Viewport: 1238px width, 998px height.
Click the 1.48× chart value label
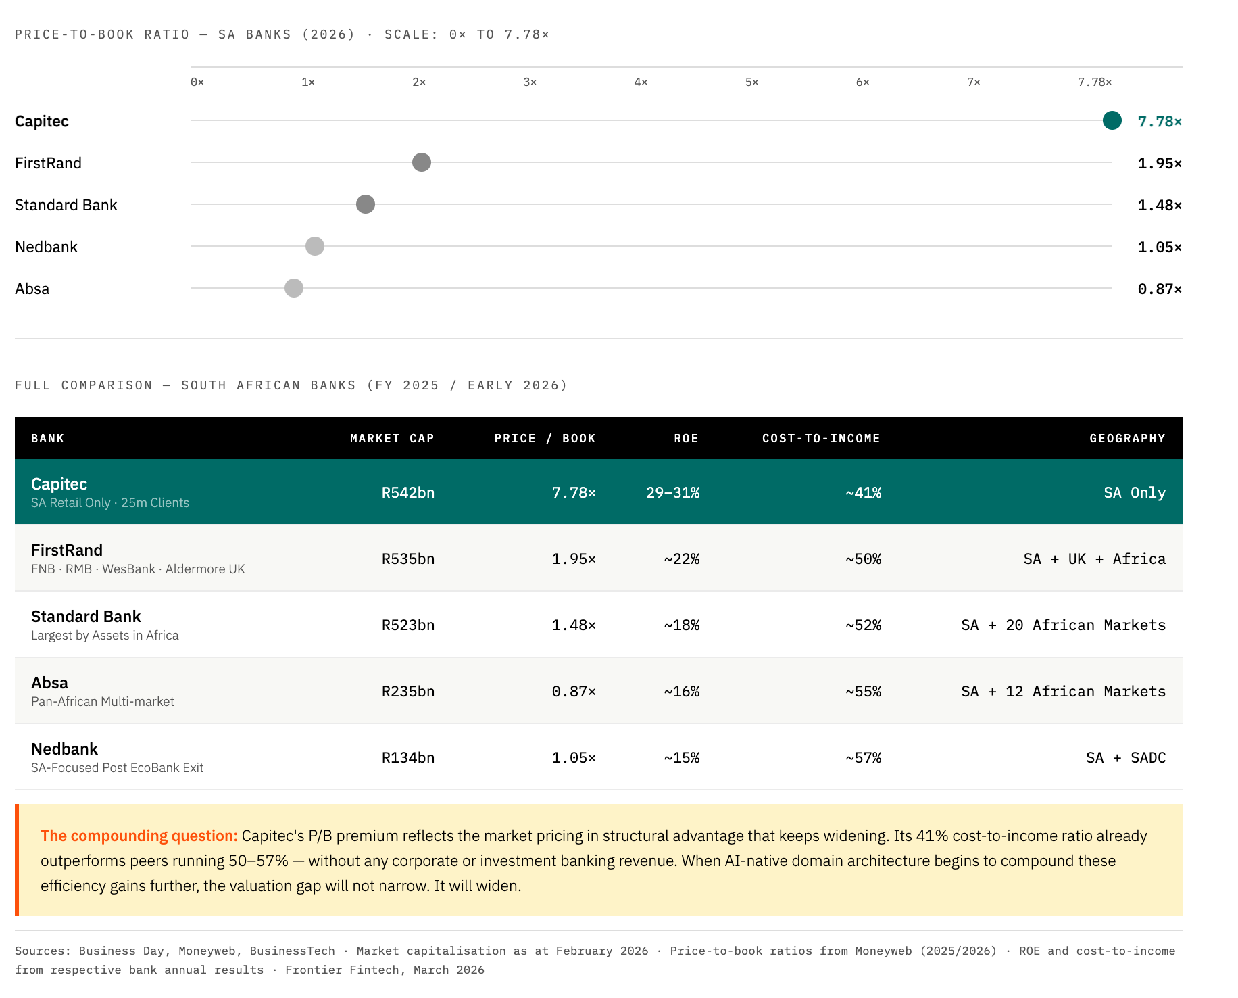click(x=1160, y=206)
